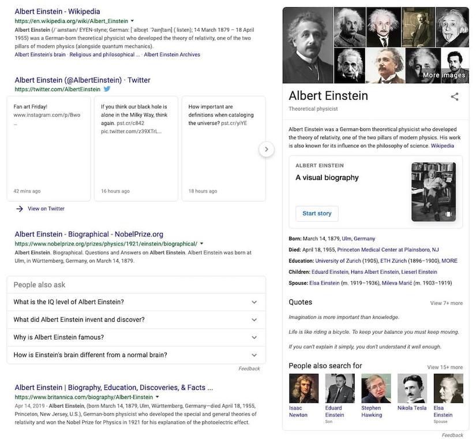The height and width of the screenshot is (439, 476).
Task: Click the visual biography story image
Action: click(x=433, y=192)
